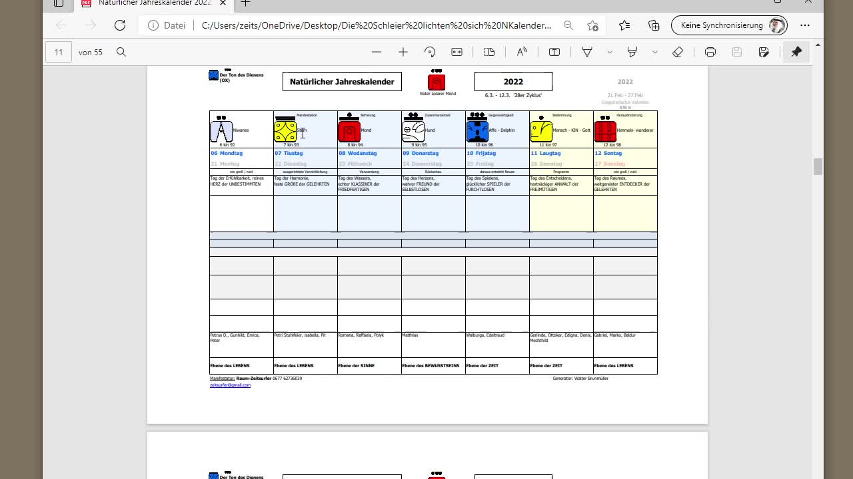Screen dimensions: 853x479
Task: Click the vertical scrollbar thumb
Action: (818, 166)
